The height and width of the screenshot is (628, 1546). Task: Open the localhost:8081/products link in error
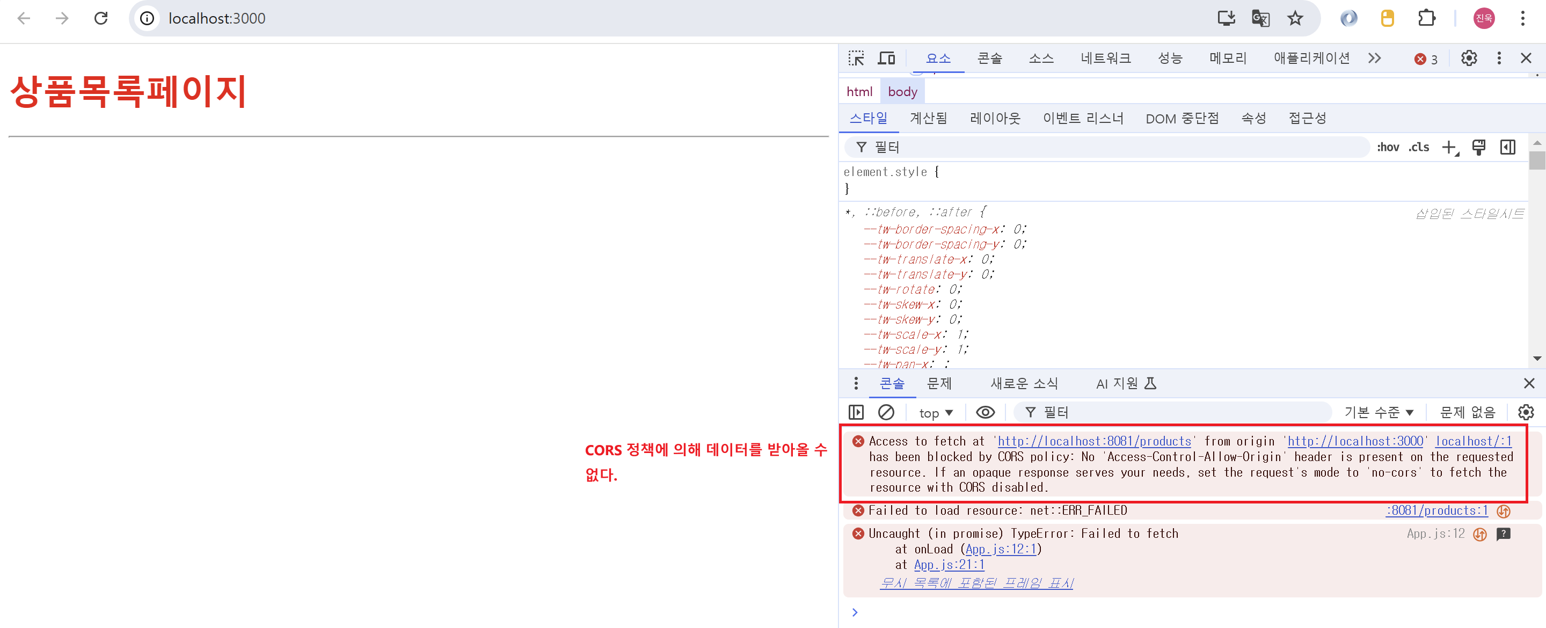pyautogui.click(x=1093, y=441)
